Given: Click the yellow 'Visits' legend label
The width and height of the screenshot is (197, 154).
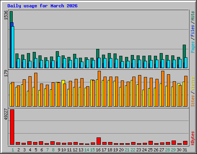Looking at the screenshot, I should pyautogui.click(x=193, y=84).
